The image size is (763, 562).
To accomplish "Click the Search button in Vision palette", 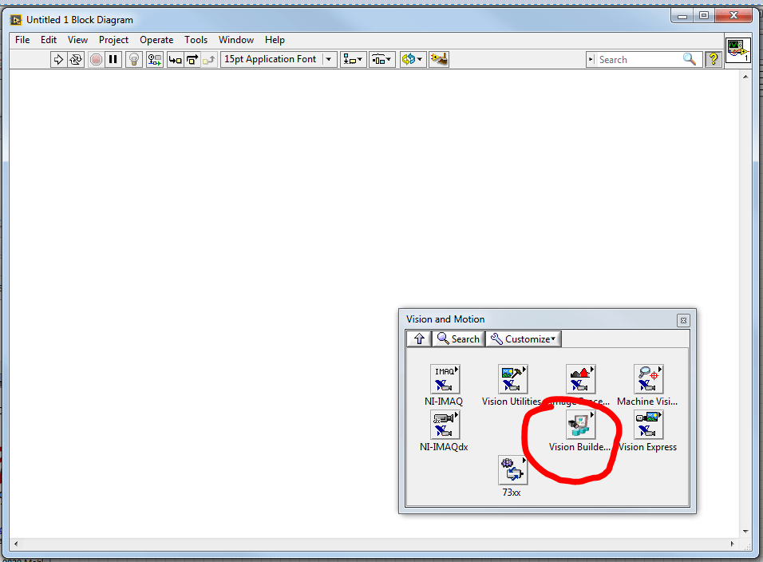I will [457, 338].
